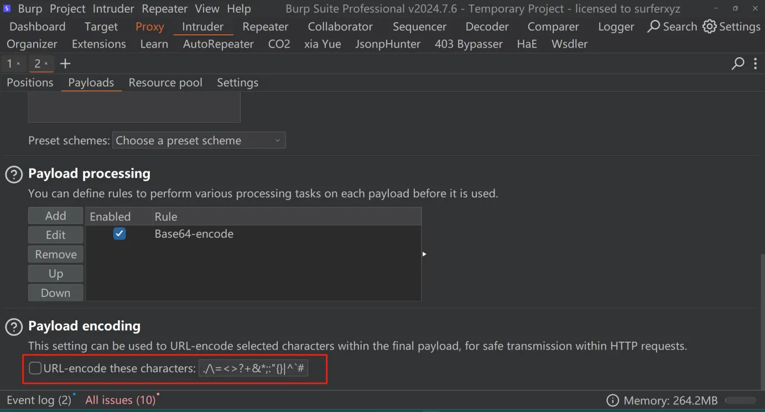Switch to the Proxy tab

tap(150, 27)
